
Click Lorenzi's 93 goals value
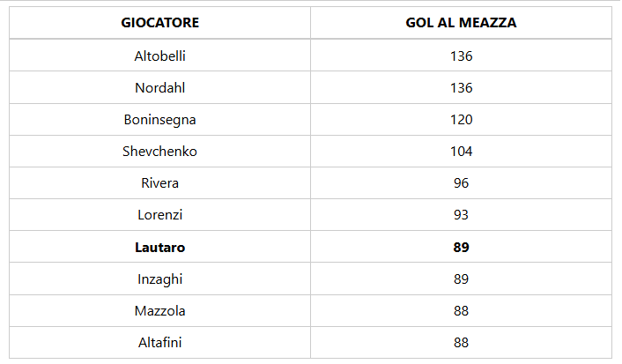coord(461,215)
